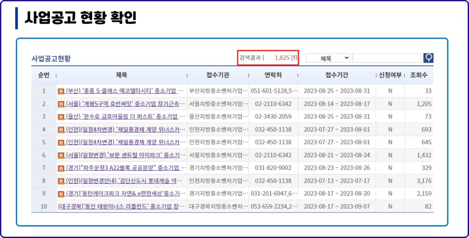Click row number 10 cell
Screen dimensions: 469x238
(x=44, y=206)
